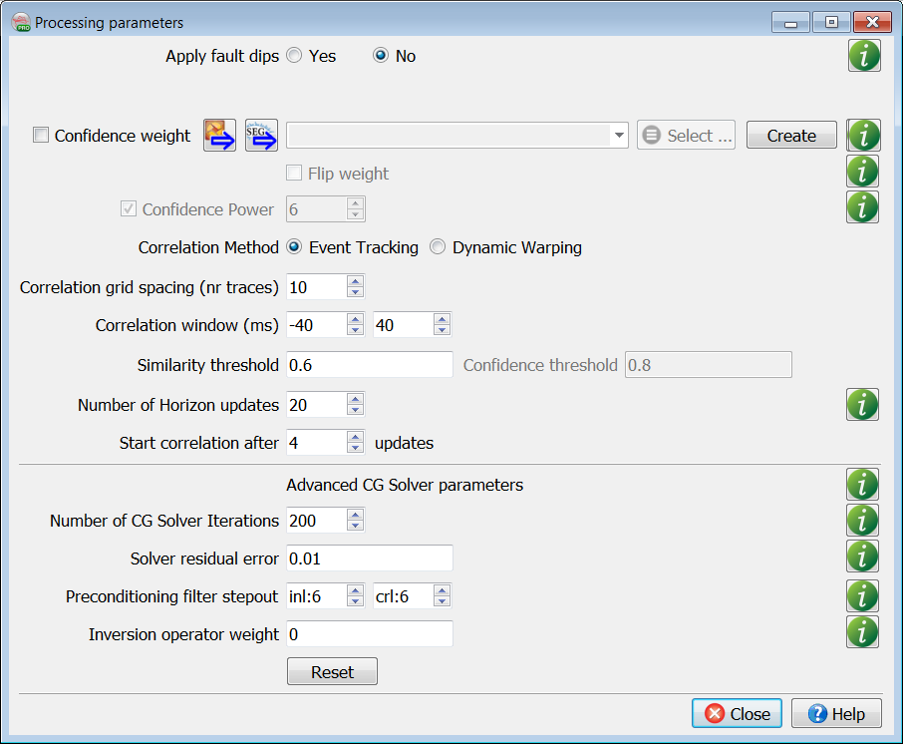
Task: Click the import icon next to Confidence weight
Action: coord(219,136)
